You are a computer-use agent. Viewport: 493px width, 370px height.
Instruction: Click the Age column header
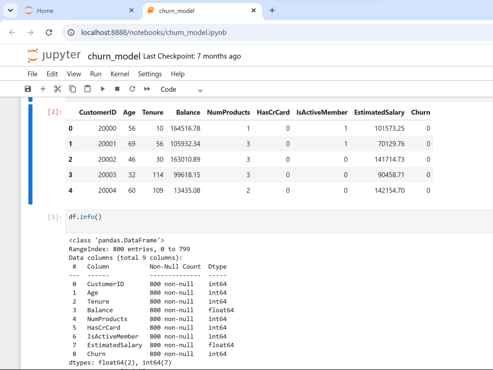coord(129,112)
